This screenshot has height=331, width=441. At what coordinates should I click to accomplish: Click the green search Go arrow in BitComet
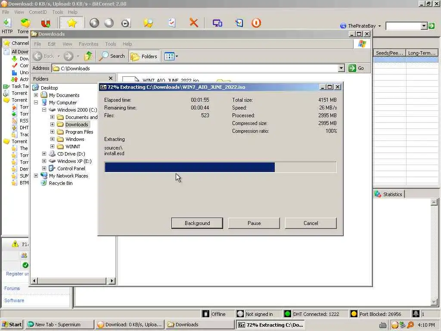(x=432, y=26)
